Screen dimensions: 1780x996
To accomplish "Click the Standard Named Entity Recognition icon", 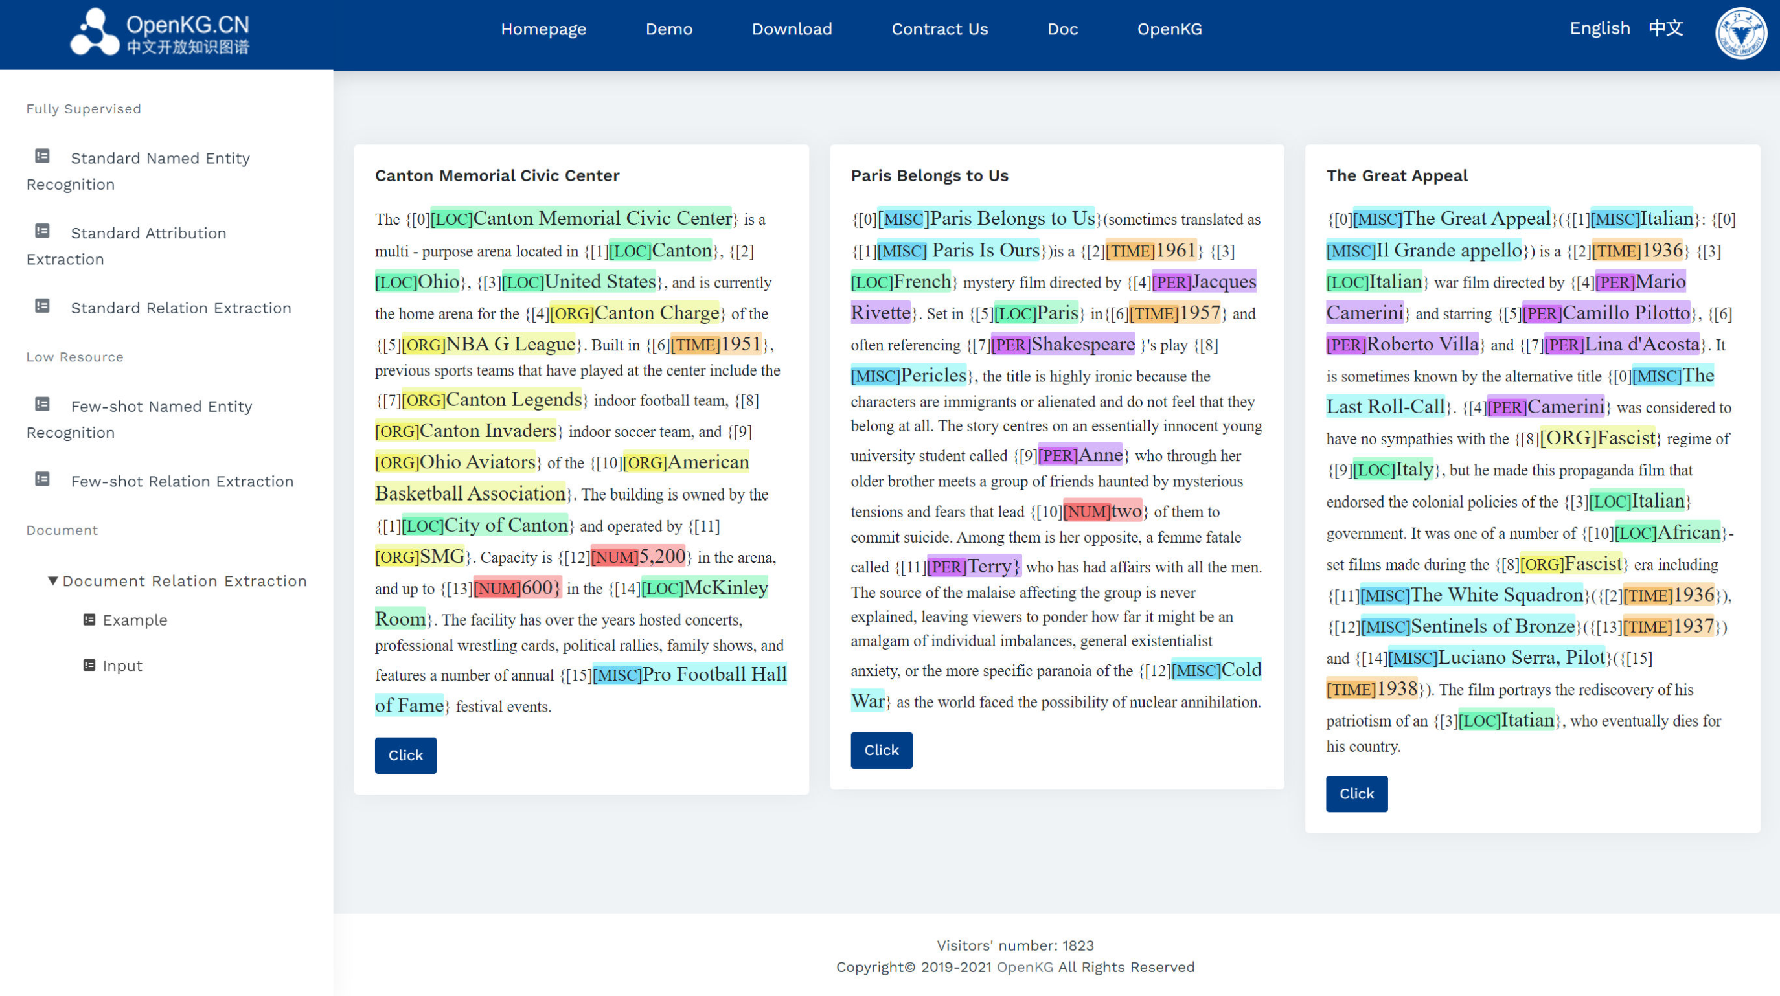I will tap(42, 156).
